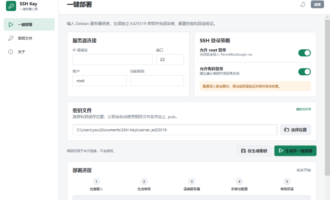Viewport: 330px width, 200px height.
Task: Focus the 账户 field containing root
Action: [100, 81]
